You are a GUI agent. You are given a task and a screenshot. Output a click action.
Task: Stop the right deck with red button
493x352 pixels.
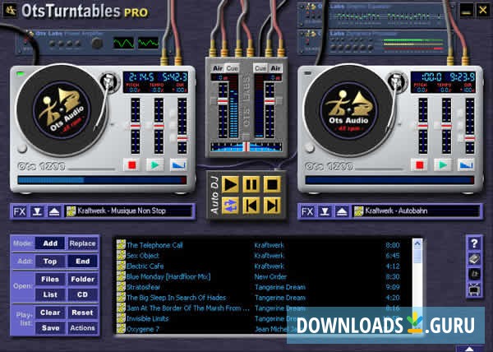pyautogui.click(x=419, y=164)
